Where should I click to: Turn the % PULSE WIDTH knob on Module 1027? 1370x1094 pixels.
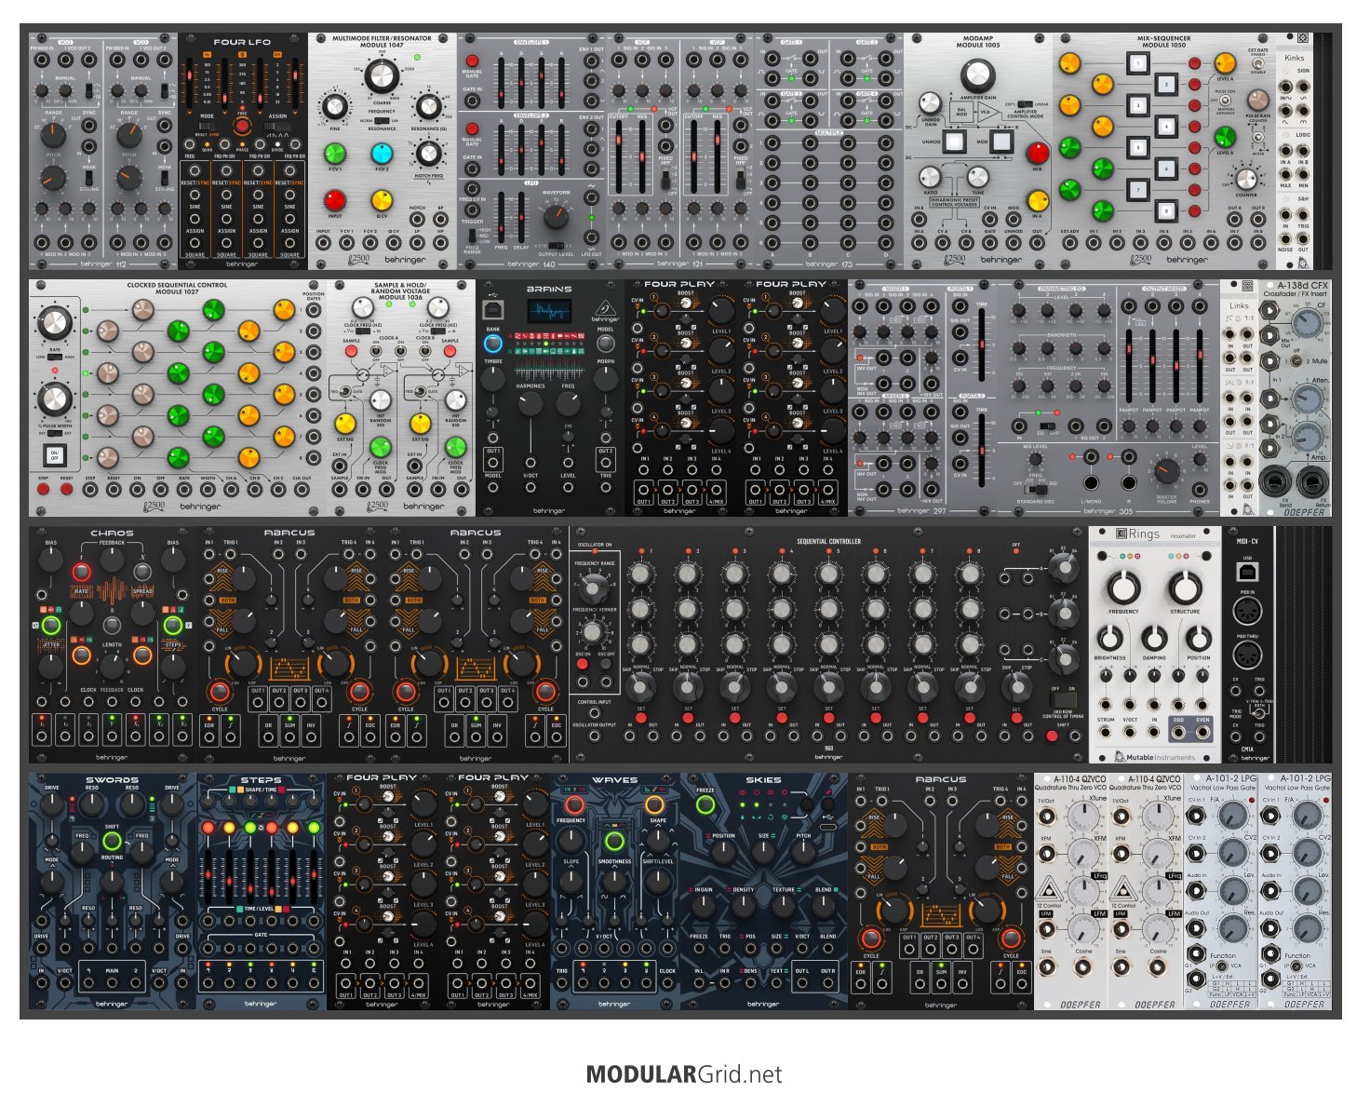pos(55,398)
